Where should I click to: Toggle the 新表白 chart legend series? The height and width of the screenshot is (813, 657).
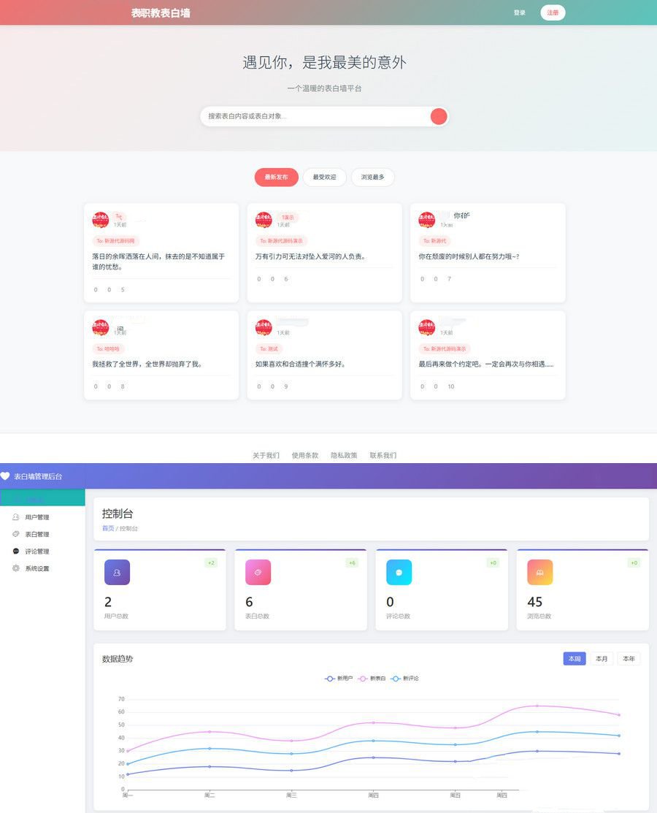372,679
